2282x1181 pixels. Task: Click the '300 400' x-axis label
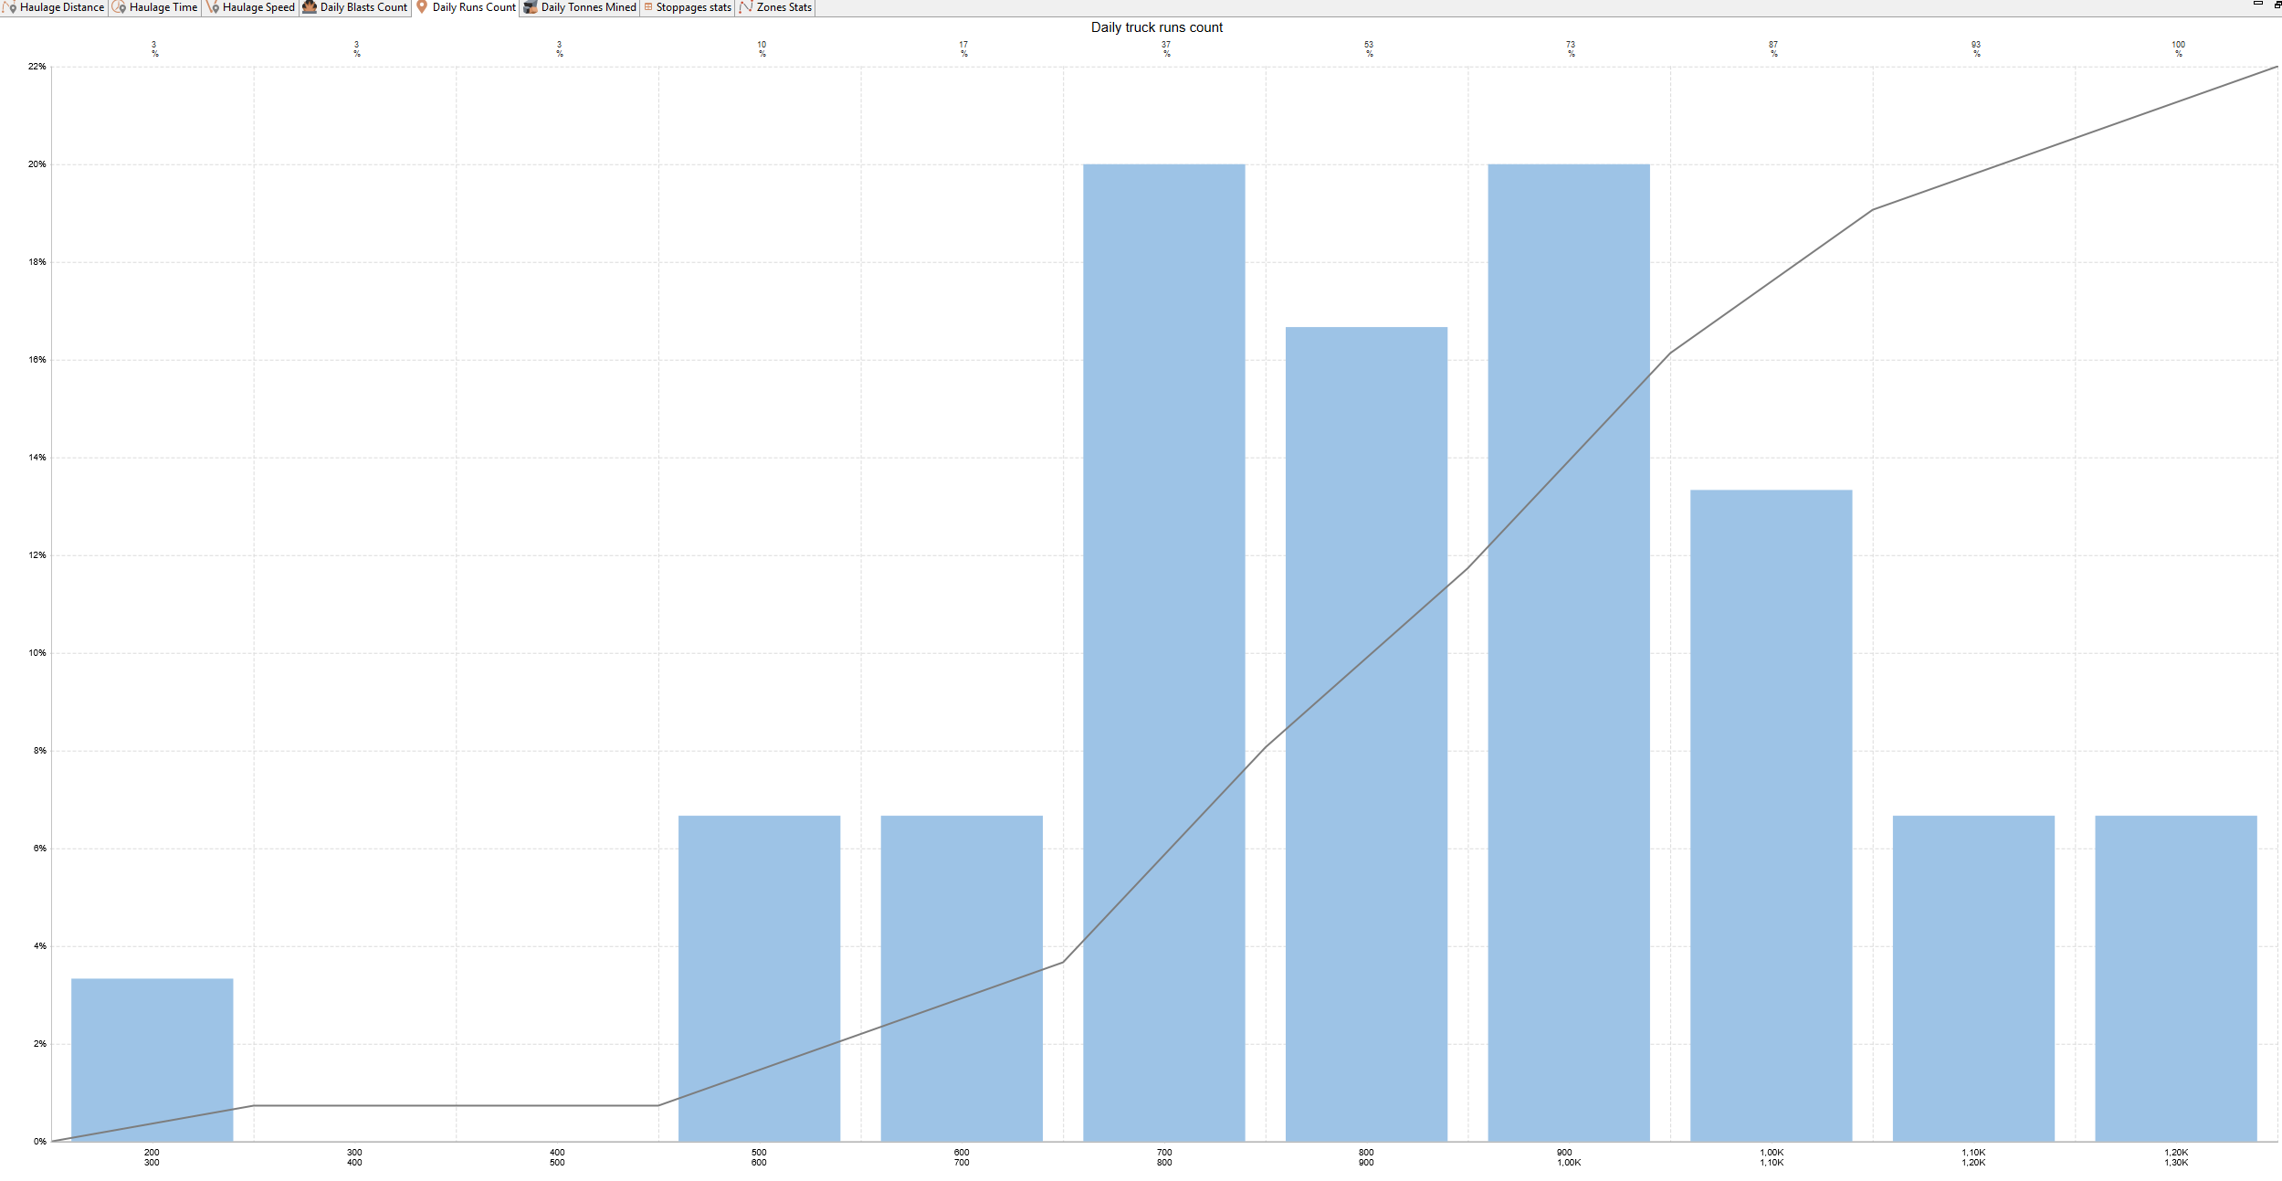coord(354,1157)
